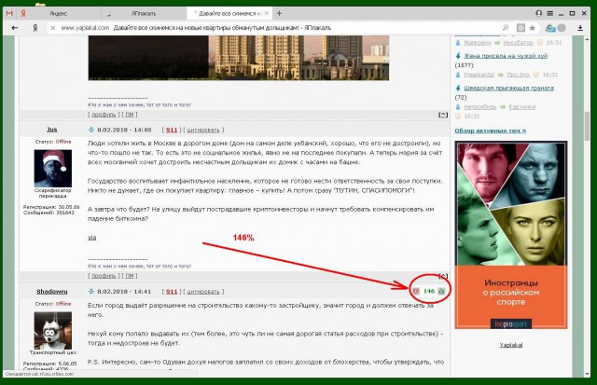Click the scrollbar down arrow
The image size is (597, 385).
click(x=587, y=374)
